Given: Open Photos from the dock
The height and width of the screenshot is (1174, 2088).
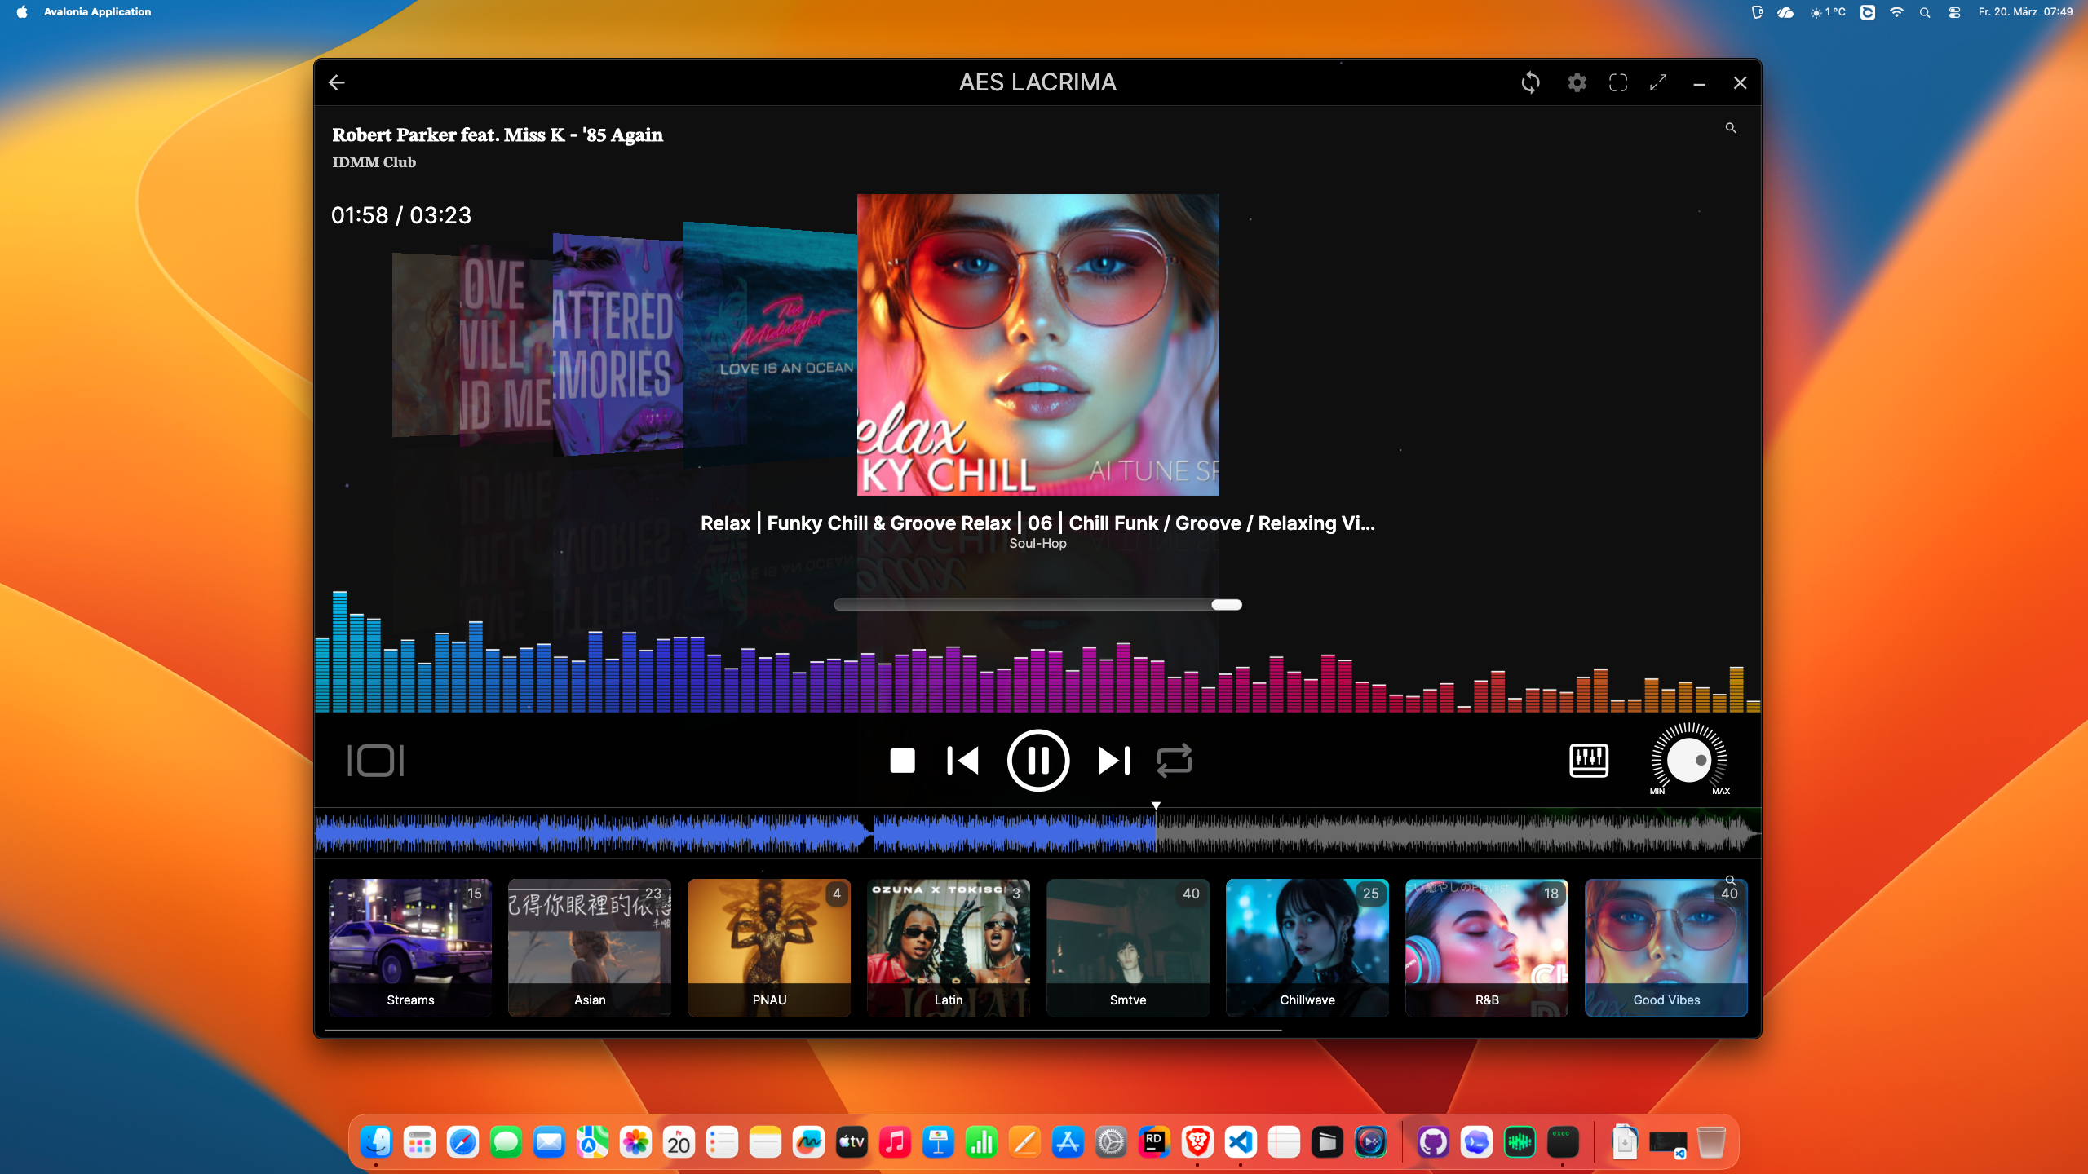Looking at the screenshot, I should 635,1142.
